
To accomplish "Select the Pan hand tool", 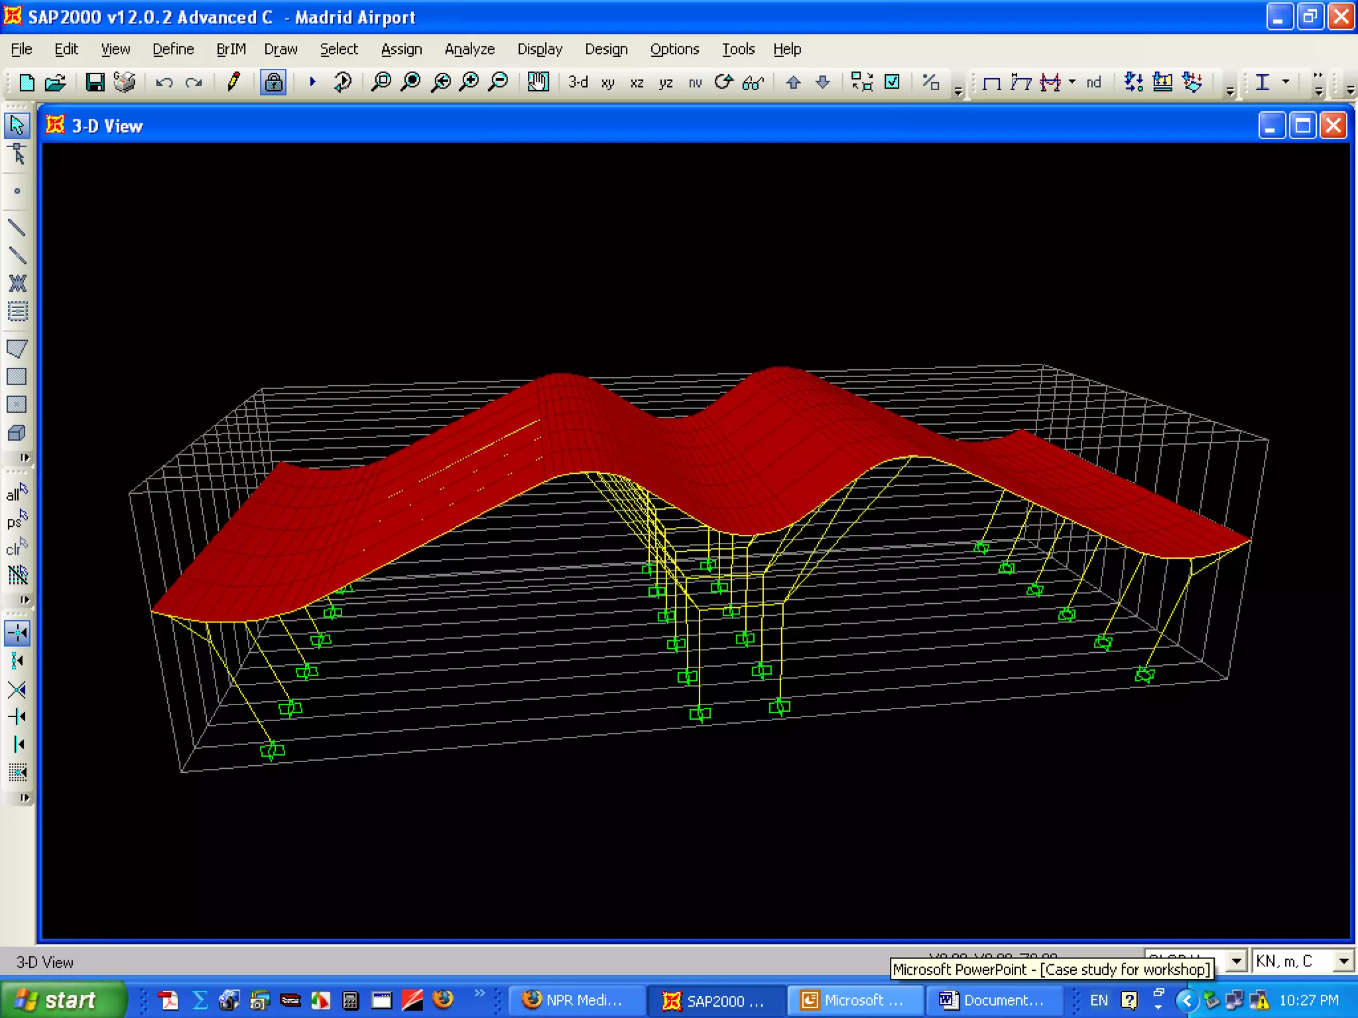I will coord(538,82).
